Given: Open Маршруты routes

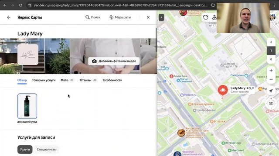Looking at the screenshot, I should (120, 17).
